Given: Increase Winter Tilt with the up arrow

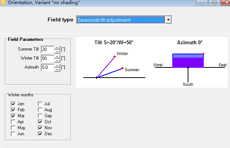Looking at the screenshot, I should [57, 57].
